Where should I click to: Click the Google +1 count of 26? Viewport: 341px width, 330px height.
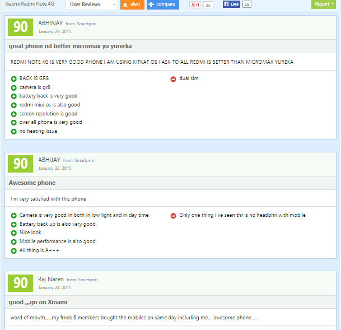pyautogui.click(x=208, y=5)
